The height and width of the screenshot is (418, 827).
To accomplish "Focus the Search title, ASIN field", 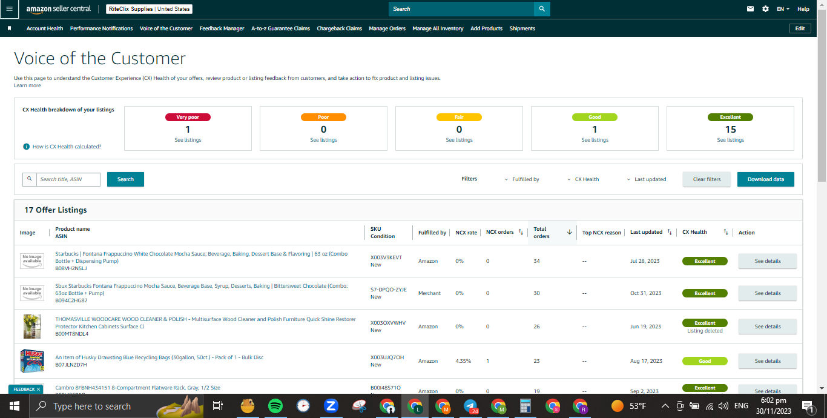I will click(x=68, y=179).
